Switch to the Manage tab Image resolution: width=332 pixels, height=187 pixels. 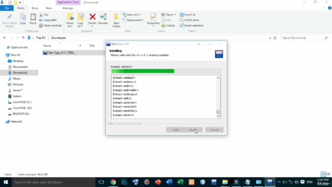pos(68,8)
